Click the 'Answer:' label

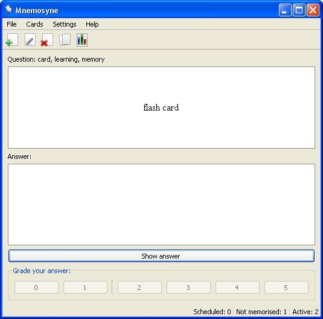point(19,156)
